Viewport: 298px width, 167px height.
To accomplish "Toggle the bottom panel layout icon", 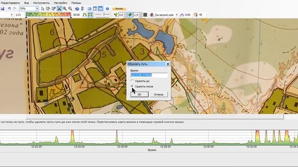I will click(x=101, y=8).
